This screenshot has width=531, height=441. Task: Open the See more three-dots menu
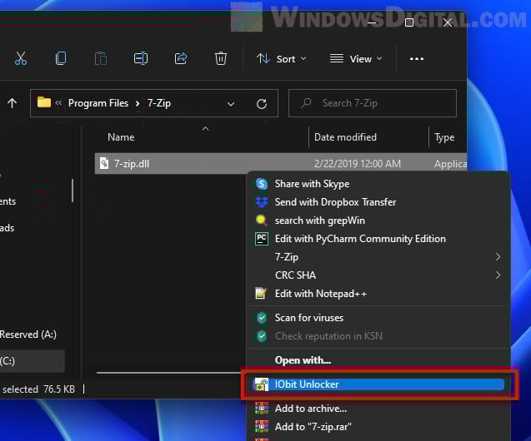click(x=417, y=59)
